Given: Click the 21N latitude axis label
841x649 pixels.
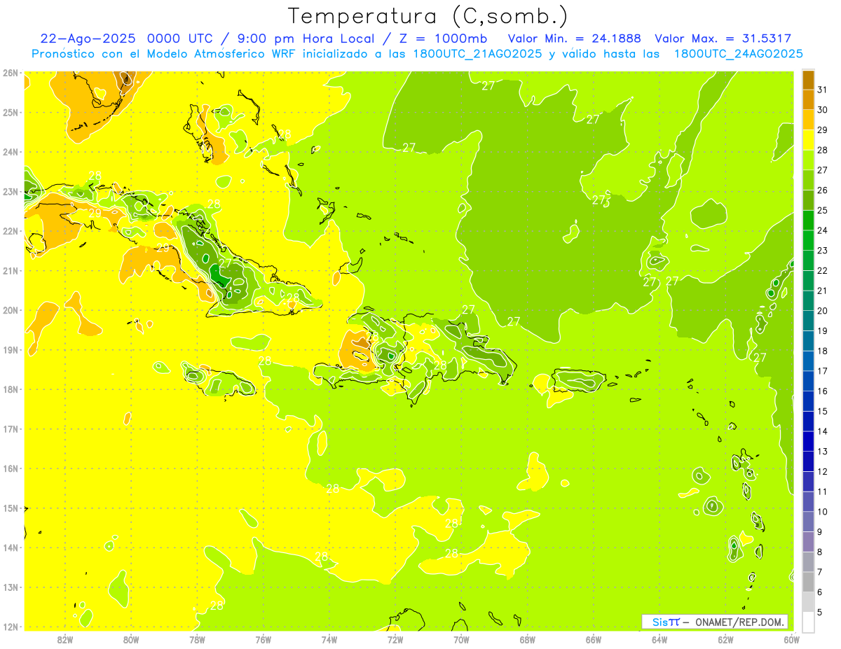Looking at the screenshot, I should click(11, 271).
